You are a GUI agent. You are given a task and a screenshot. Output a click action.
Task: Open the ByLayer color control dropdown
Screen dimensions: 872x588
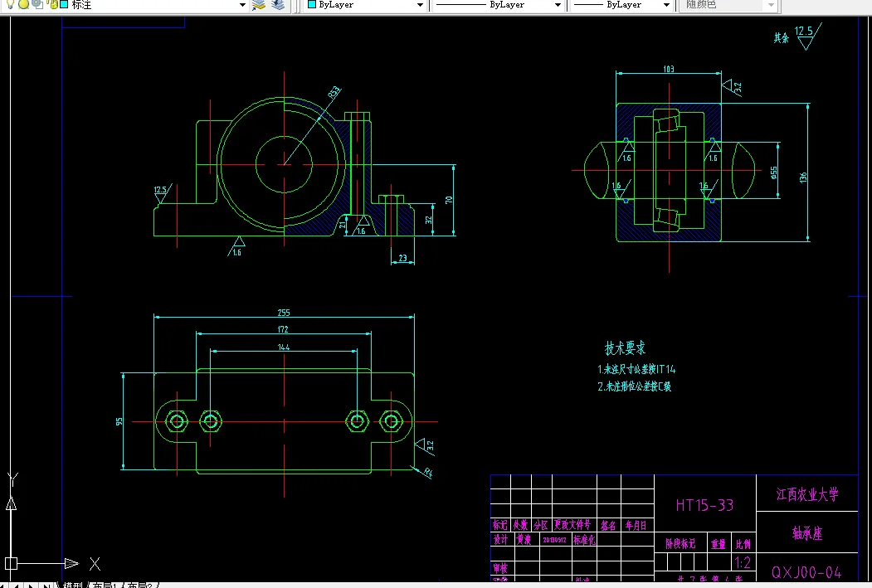coord(420,5)
